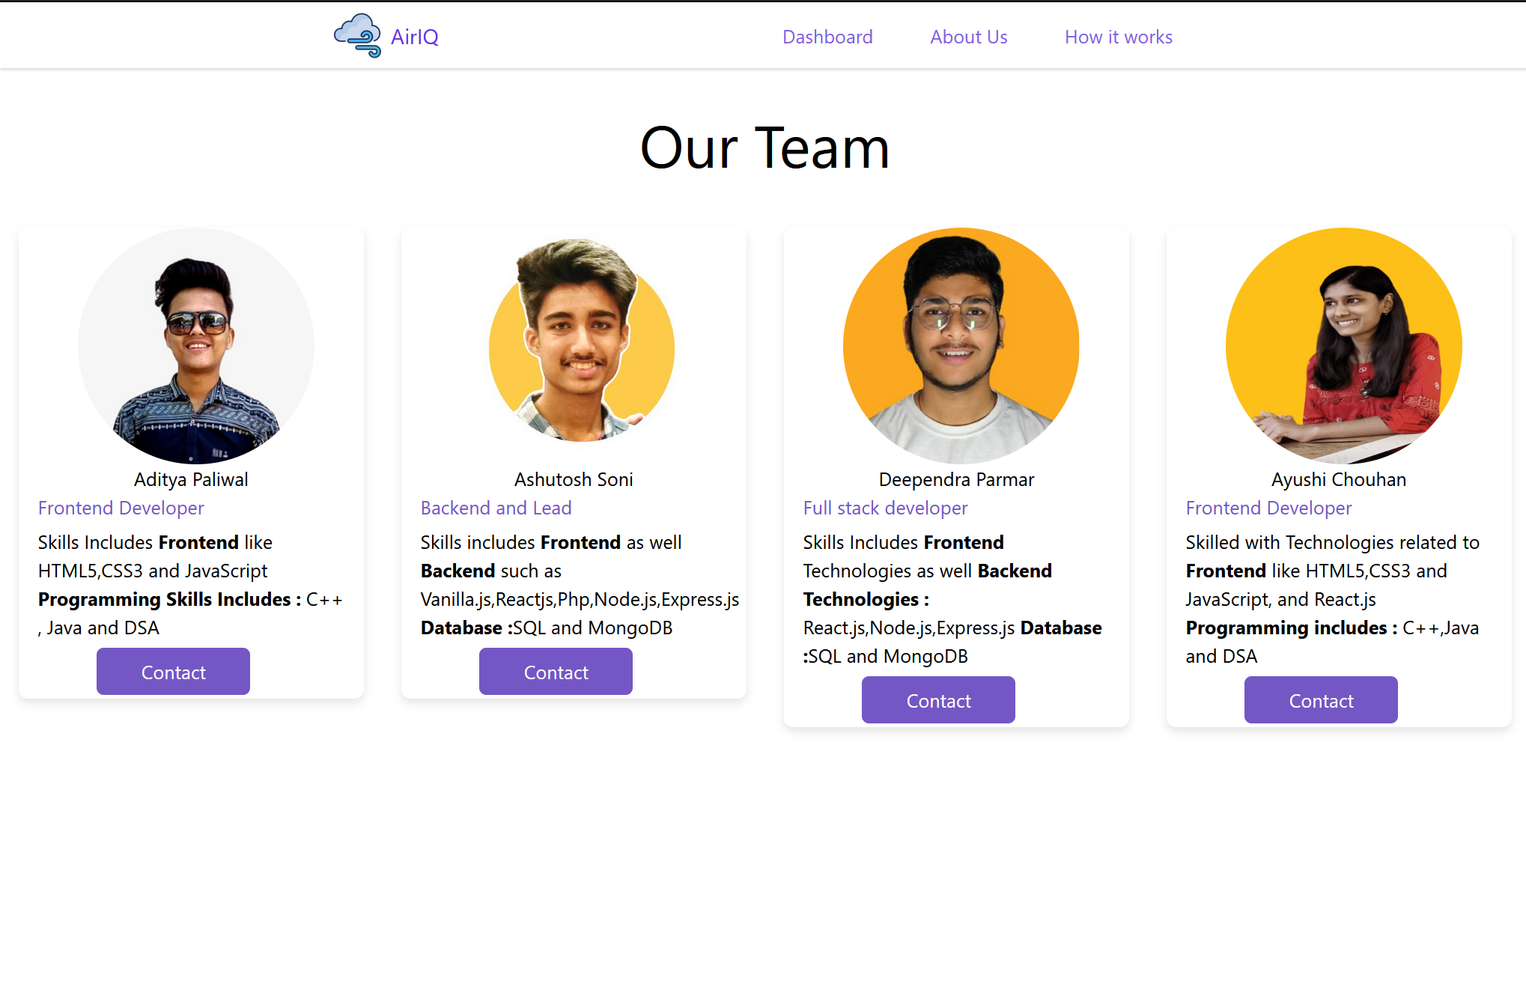Contact Ayushi Chouhan via her button
Screen dimensions: 1526x981
tap(1321, 700)
